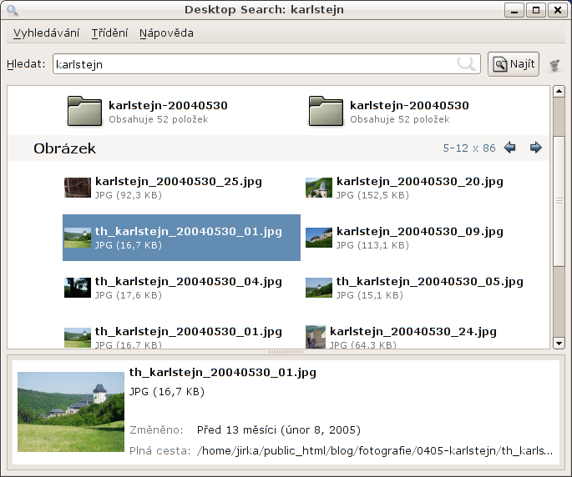Minimize the Desktop Search window
572x477 pixels.
click(514, 10)
